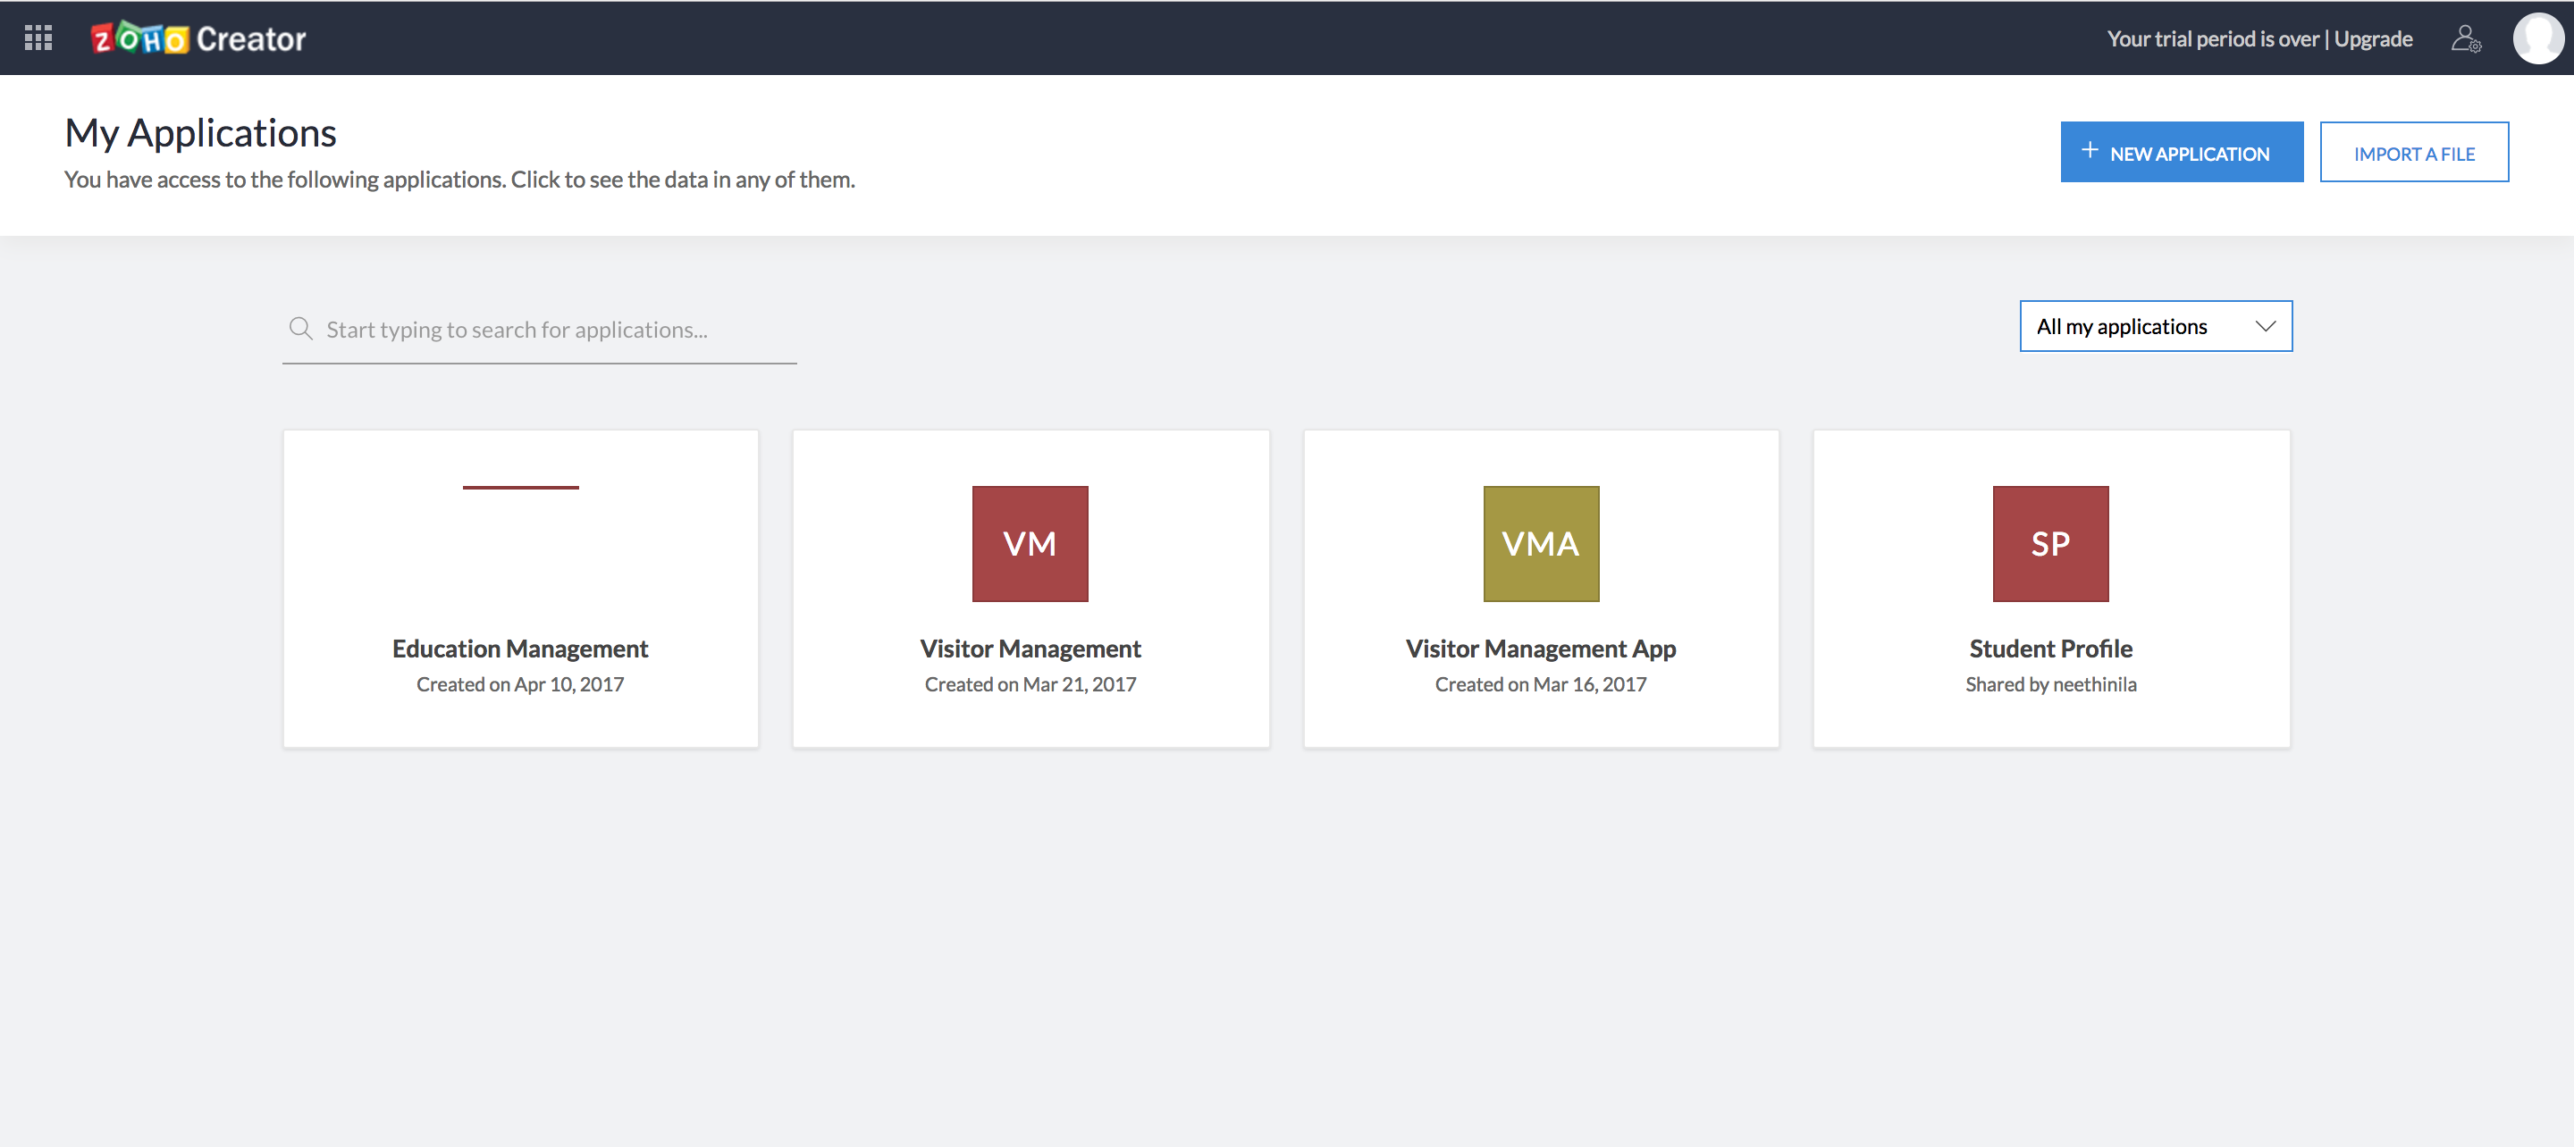Click the SP application icon
The width and height of the screenshot is (2574, 1147).
click(x=2050, y=543)
